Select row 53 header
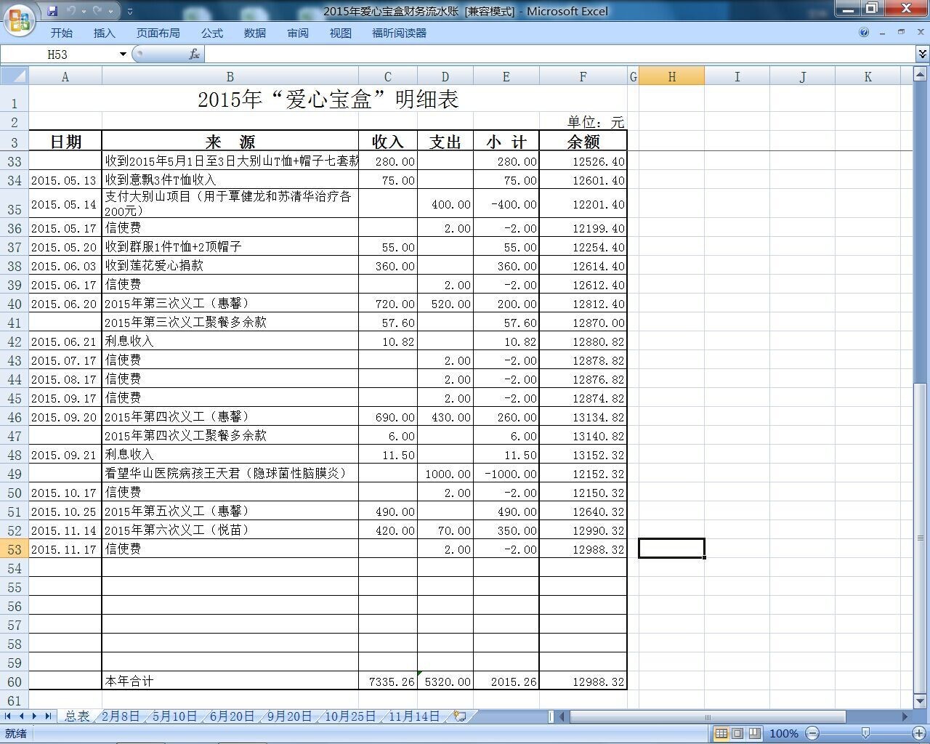Viewport: 930px width, 744px height. pos(15,549)
